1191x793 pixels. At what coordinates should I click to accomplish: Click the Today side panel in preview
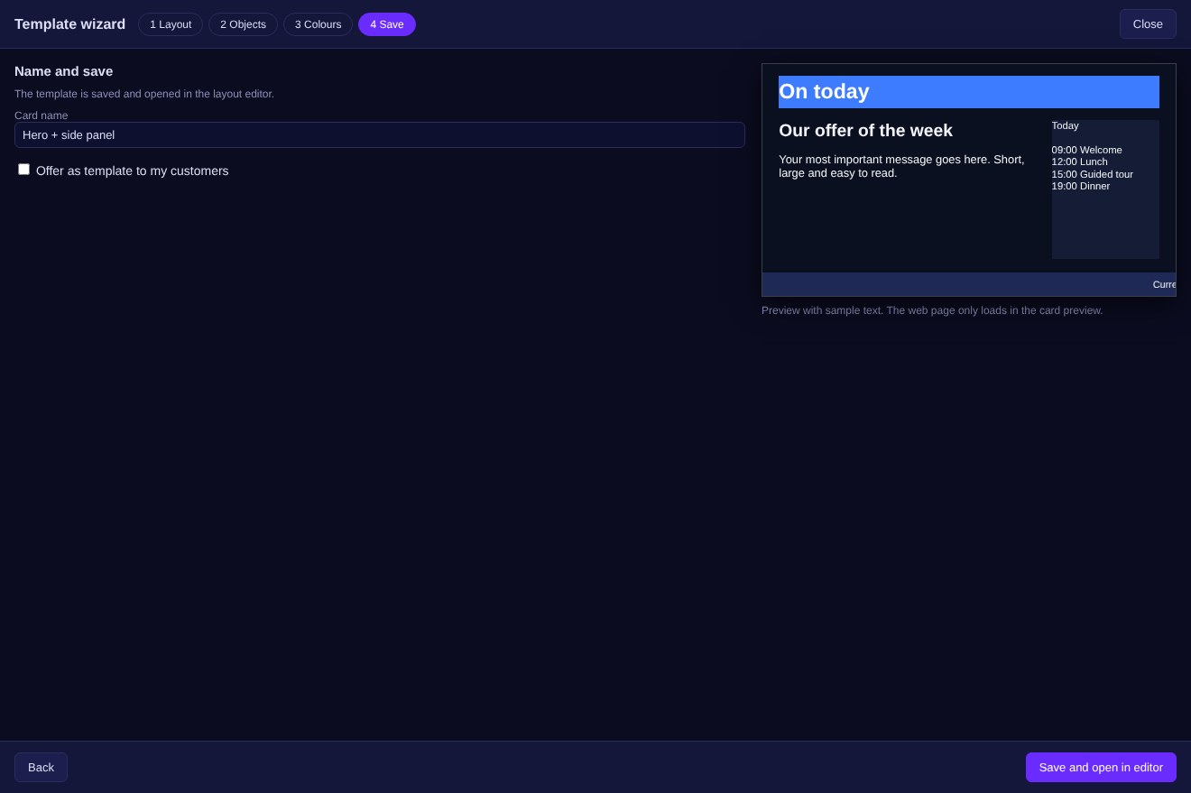1105,189
